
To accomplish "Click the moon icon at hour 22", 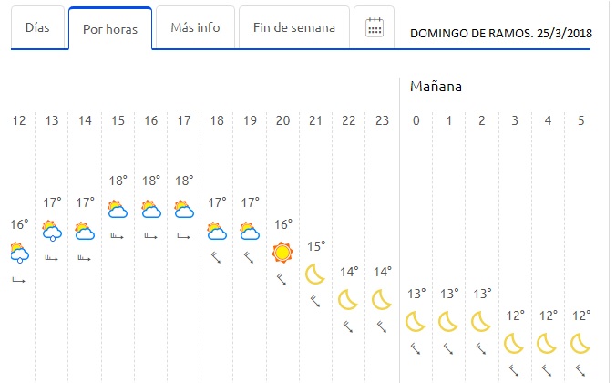I will 348,300.
